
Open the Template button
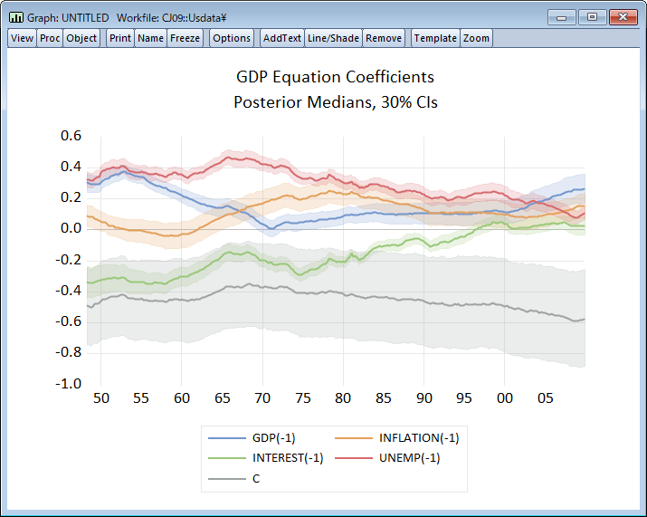click(435, 38)
